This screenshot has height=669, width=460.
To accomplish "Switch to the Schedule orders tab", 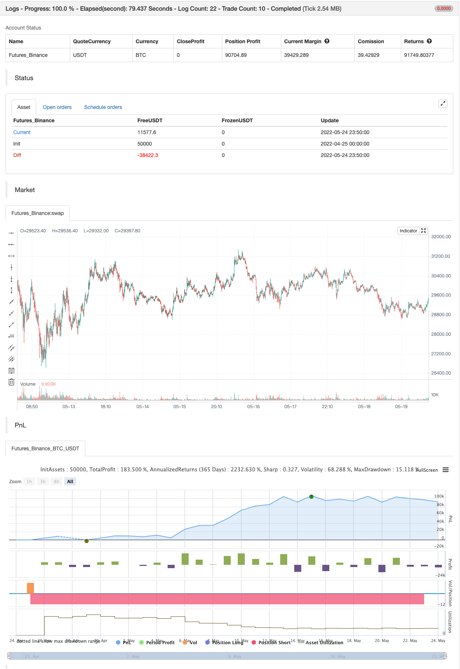I will coord(103,107).
